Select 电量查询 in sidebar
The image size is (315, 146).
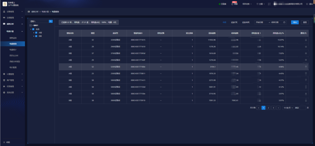pyautogui.click(x=13, y=44)
